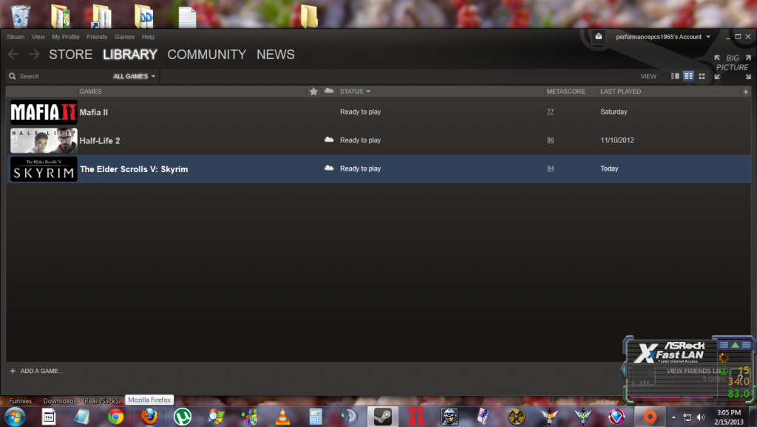
Task: Click the search magnifier icon
Action: pos(12,76)
